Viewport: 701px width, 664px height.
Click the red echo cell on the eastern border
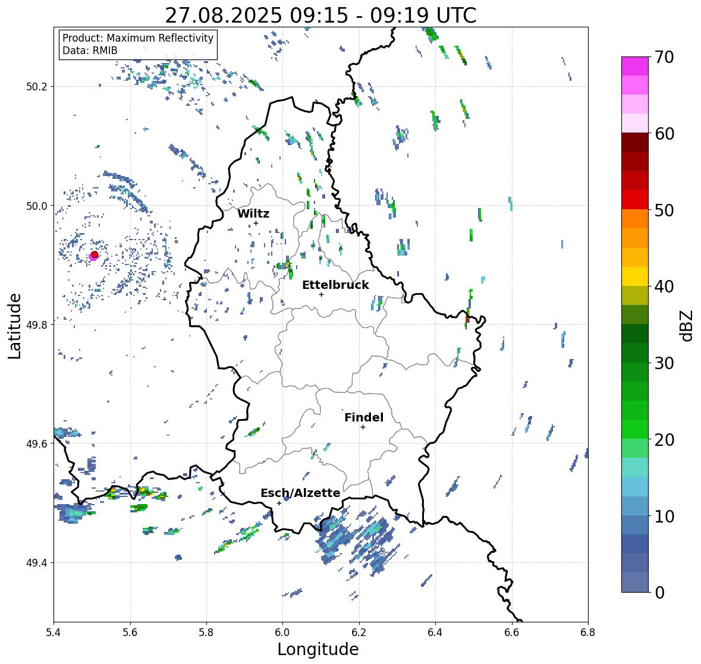(x=467, y=319)
